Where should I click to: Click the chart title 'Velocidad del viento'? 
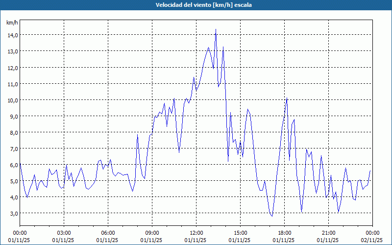(196, 5)
